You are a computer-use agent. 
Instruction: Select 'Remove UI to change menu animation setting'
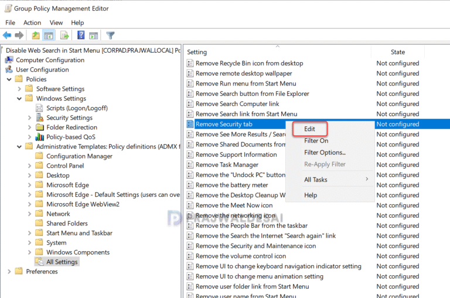[260, 276]
